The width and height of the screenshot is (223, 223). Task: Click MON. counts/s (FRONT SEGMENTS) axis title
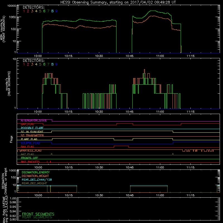coord(3,29)
